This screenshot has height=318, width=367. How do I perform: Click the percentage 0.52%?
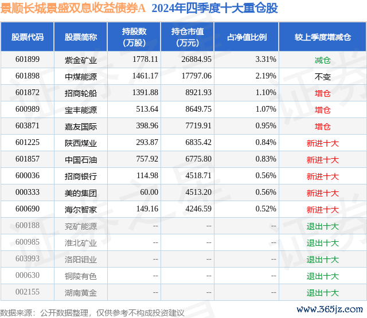[x=266, y=209]
